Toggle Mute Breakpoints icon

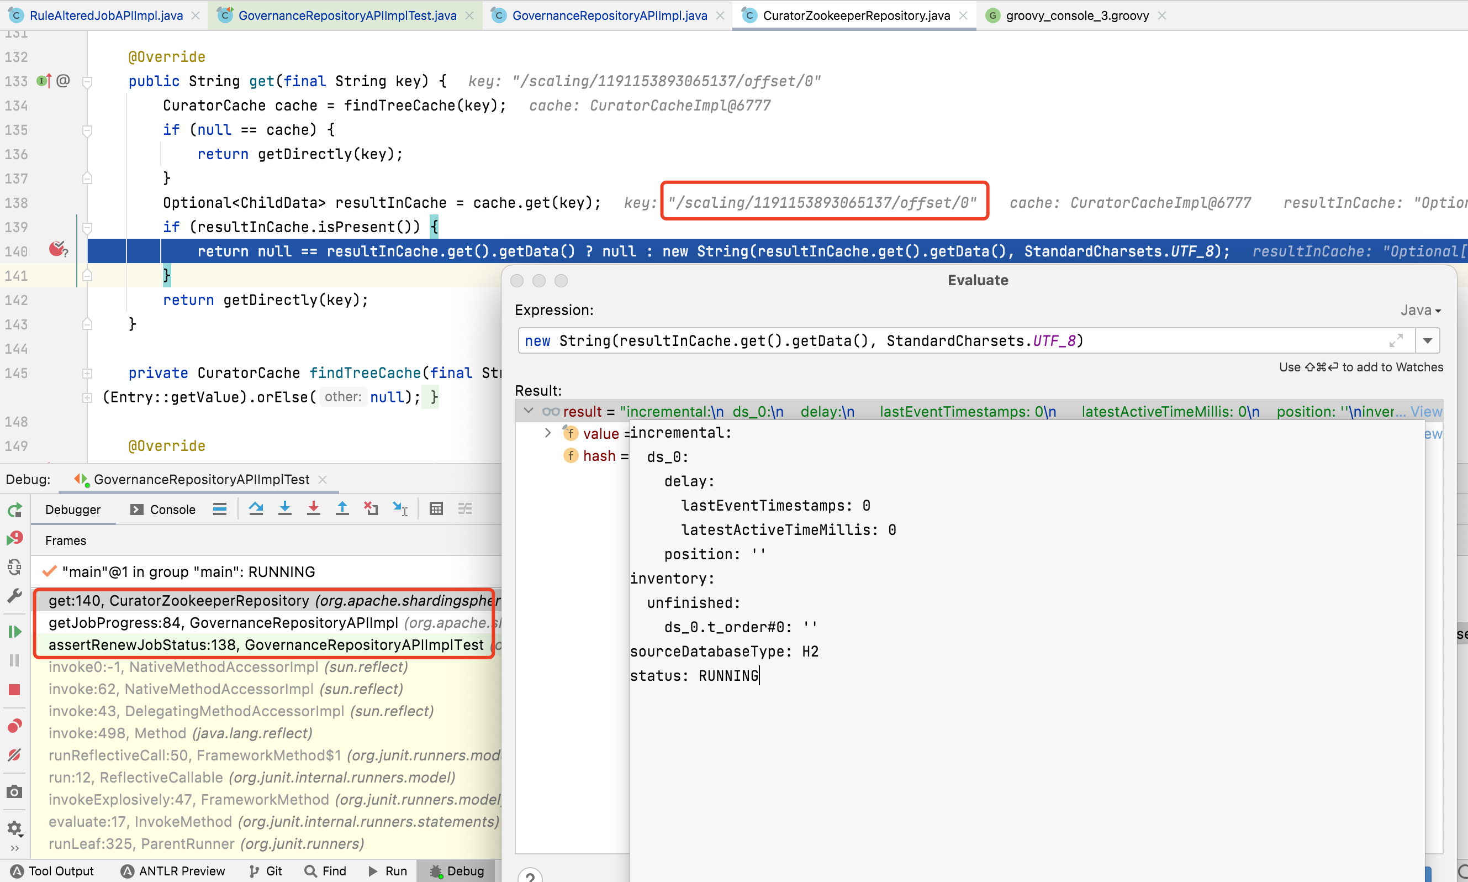pos(15,755)
